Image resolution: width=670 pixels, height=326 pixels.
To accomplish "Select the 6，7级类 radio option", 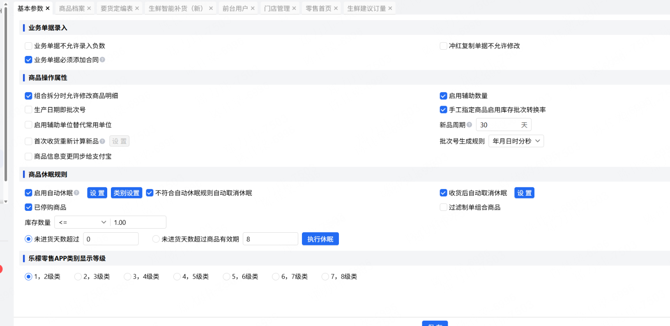I will tap(276, 277).
